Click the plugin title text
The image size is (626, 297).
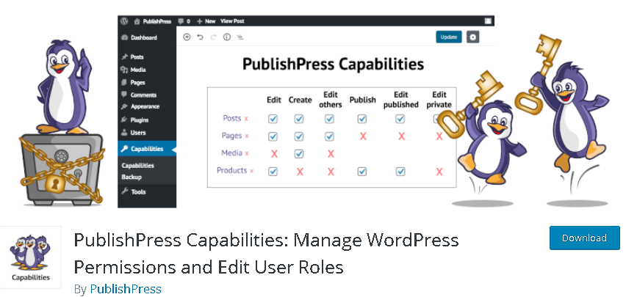coord(266,254)
